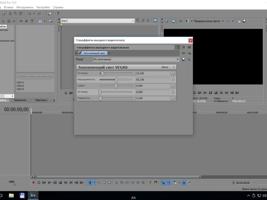Open the views dropdown arrow in media toolbar
This screenshot has width=267, height=200.
pos(45,21)
